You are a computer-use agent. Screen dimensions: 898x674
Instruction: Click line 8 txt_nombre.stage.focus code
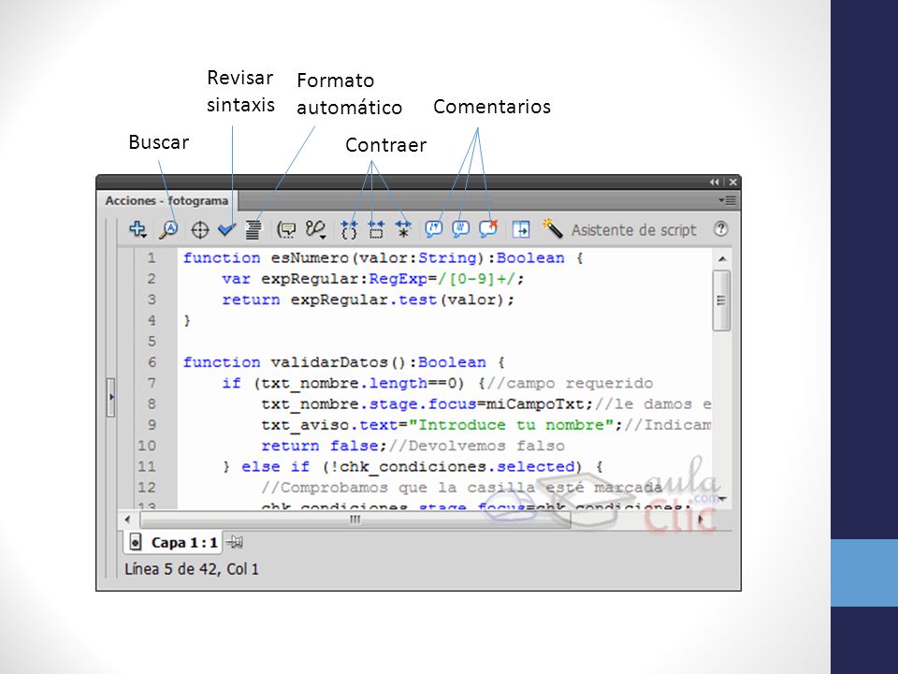point(485,404)
